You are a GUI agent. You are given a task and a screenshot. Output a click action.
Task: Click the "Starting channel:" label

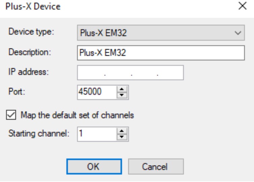[x=39, y=134]
